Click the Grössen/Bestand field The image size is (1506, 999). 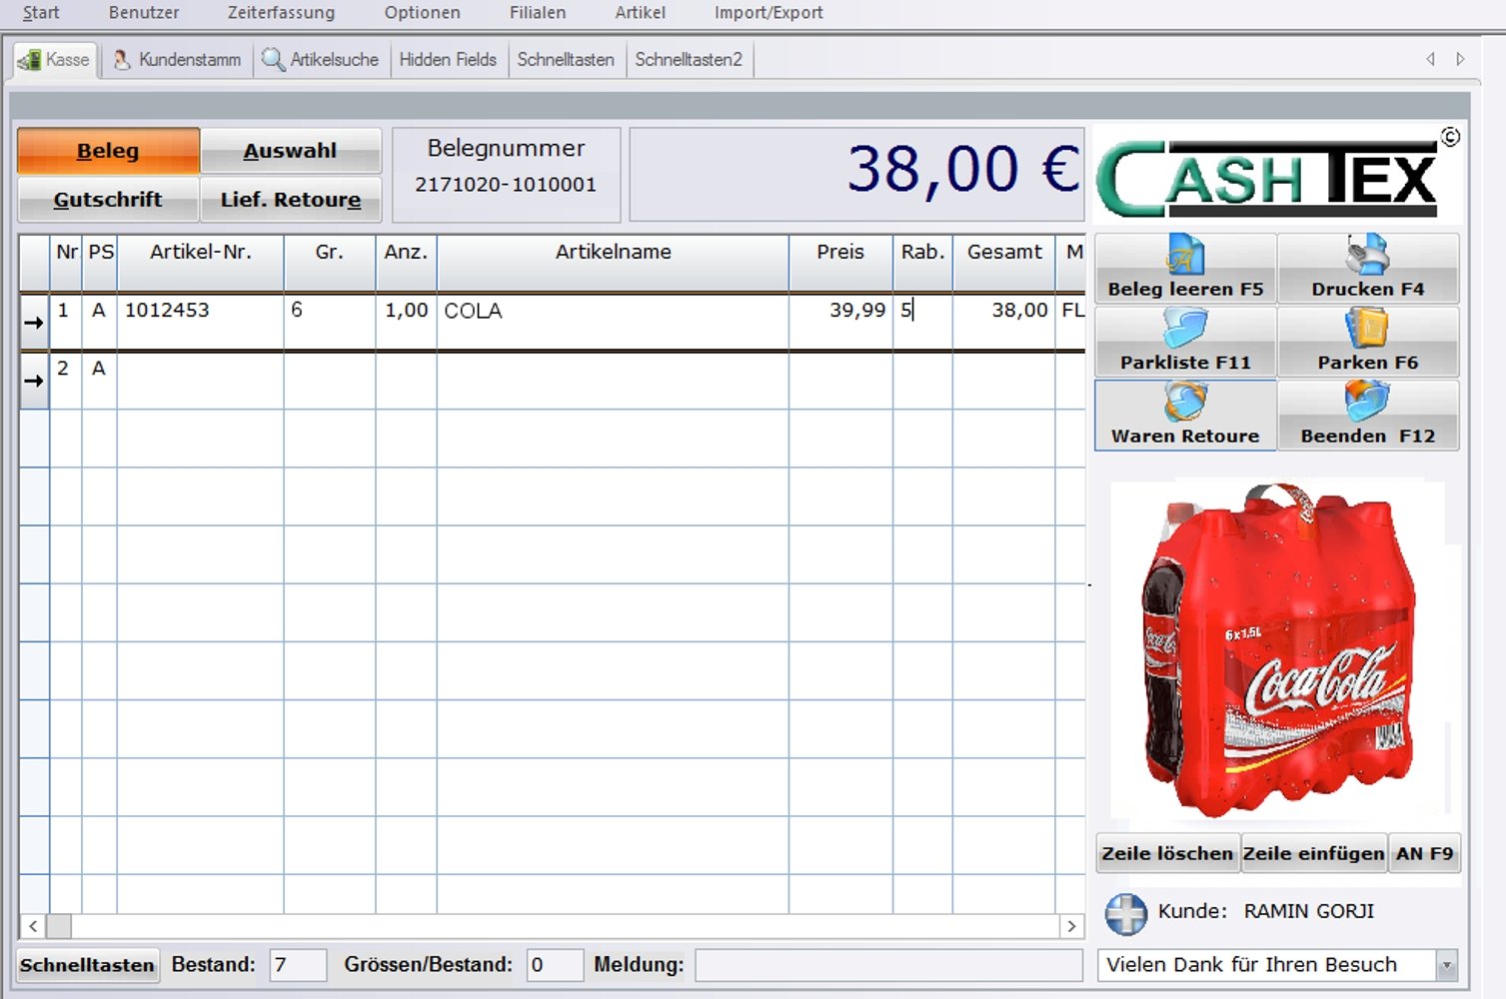point(555,965)
